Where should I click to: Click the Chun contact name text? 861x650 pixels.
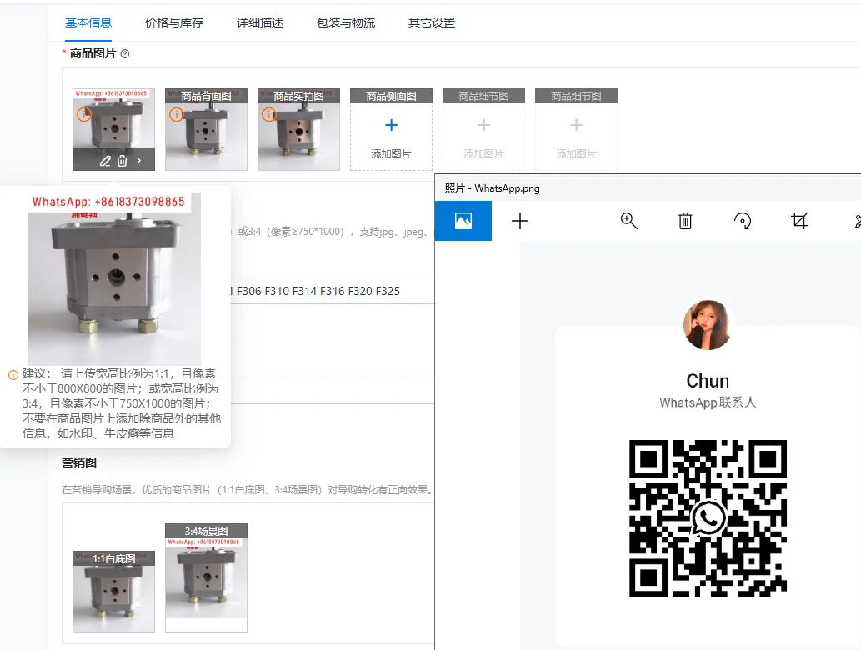(708, 381)
